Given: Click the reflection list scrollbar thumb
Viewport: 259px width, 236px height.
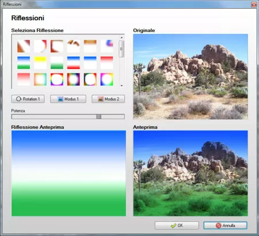Looking at the screenshot, I should pyautogui.click(x=121, y=49).
